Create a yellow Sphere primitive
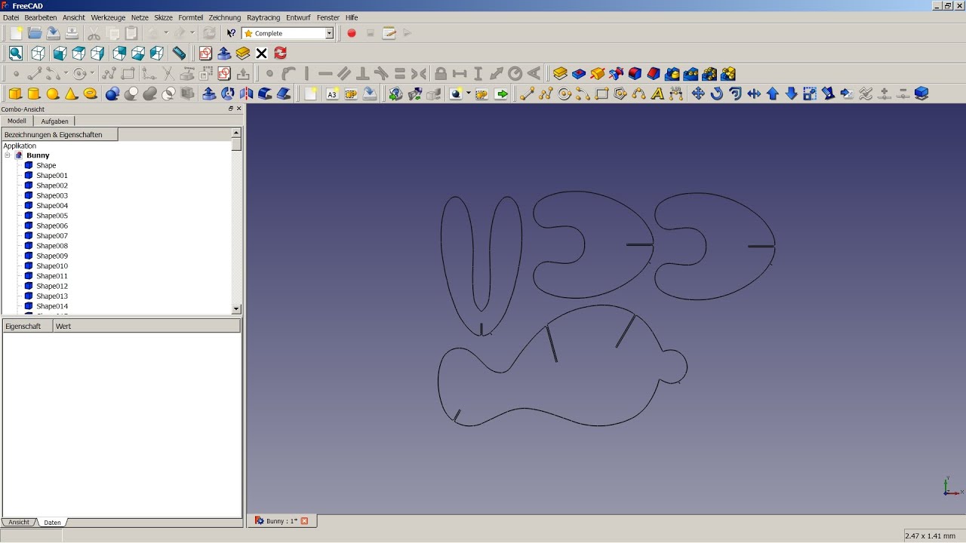This screenshot has height=543, width=966. pos(53,94)
